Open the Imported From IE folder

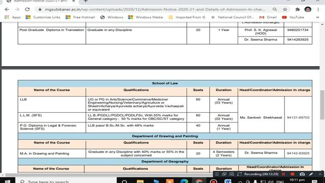pos(187,17)
